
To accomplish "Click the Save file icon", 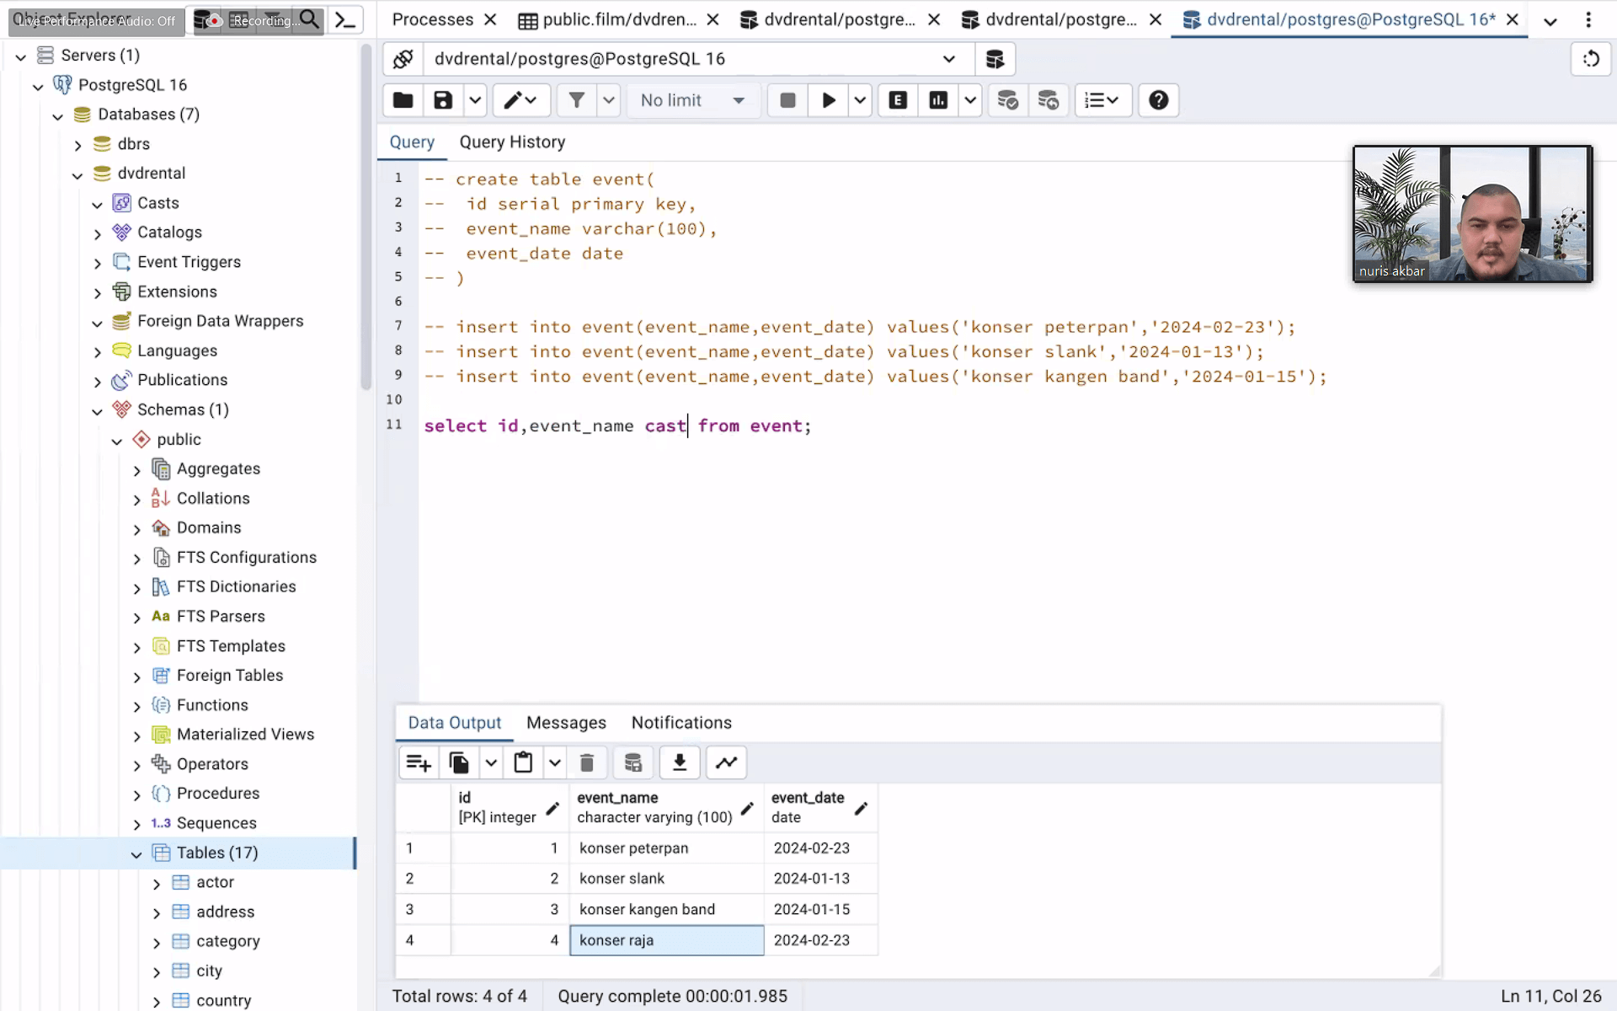I will [x=443, y=100].
